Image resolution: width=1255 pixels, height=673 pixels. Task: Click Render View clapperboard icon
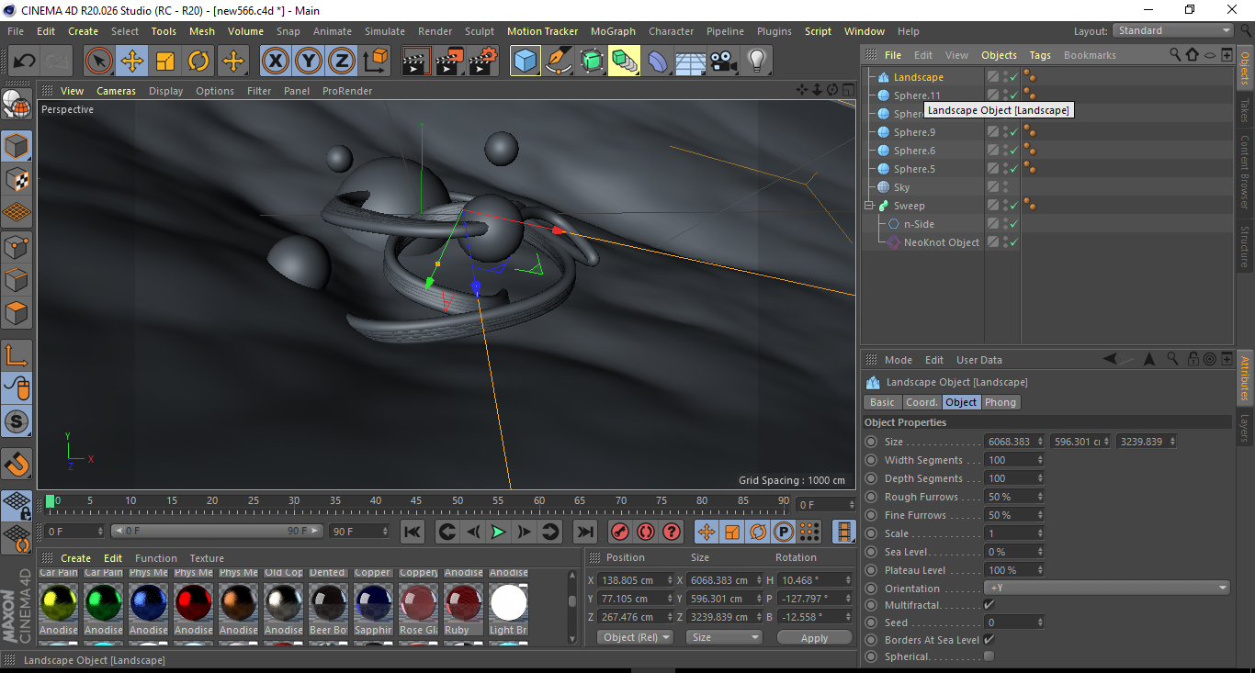[x=417, y=62]
